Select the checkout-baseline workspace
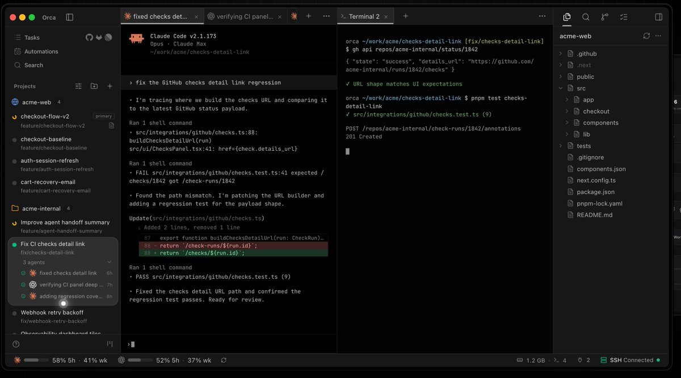 [x=63, y=143]
